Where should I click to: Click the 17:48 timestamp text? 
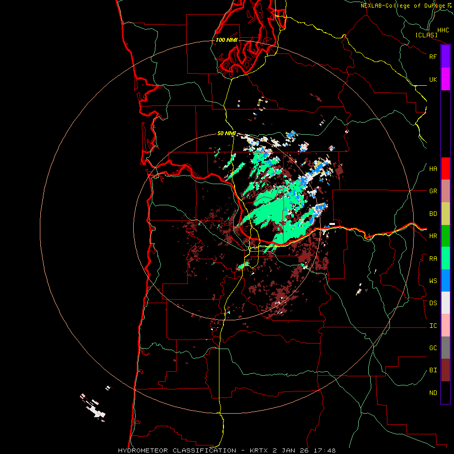pyautogui.click(x=325, y=450)
